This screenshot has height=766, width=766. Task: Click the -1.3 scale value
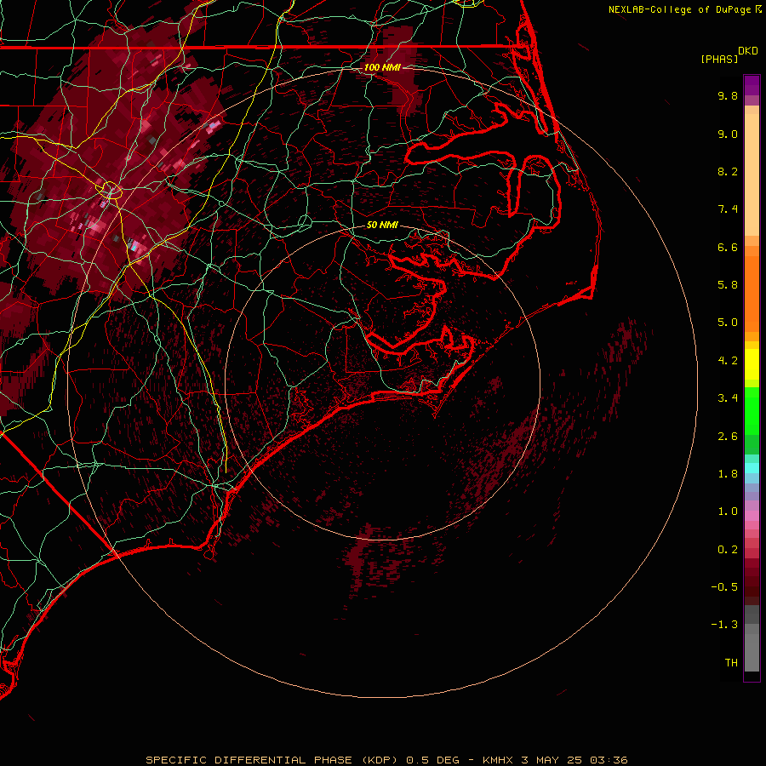tap(724, 625)
